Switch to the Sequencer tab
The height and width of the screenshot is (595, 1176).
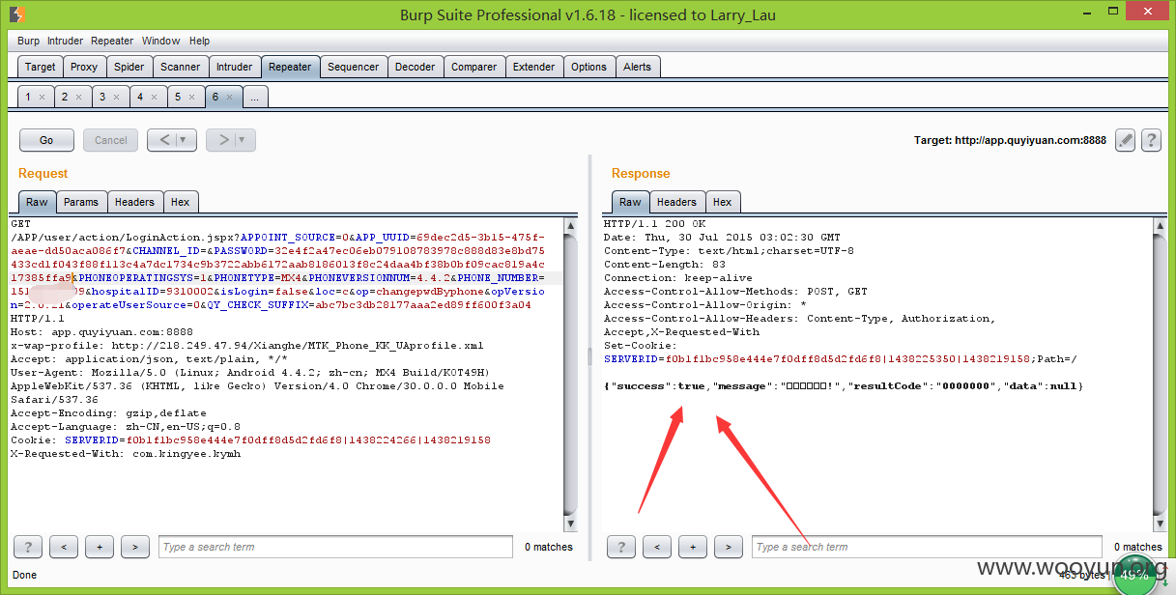pos(354,67)
